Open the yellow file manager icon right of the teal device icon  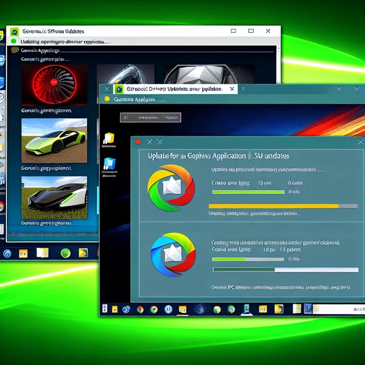263,309
